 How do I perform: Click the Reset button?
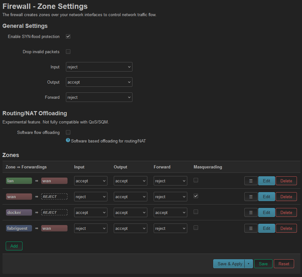click(284, 264)
